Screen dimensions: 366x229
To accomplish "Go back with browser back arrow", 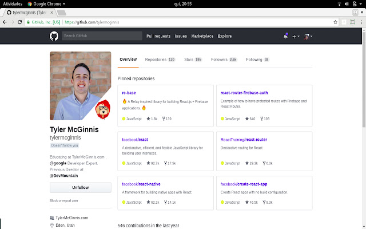I will tap(5, 22).
